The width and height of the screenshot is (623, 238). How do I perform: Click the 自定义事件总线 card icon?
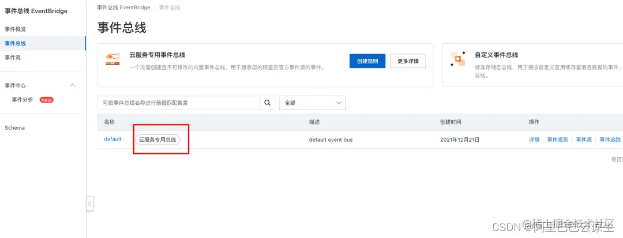[x=458, y=59]
